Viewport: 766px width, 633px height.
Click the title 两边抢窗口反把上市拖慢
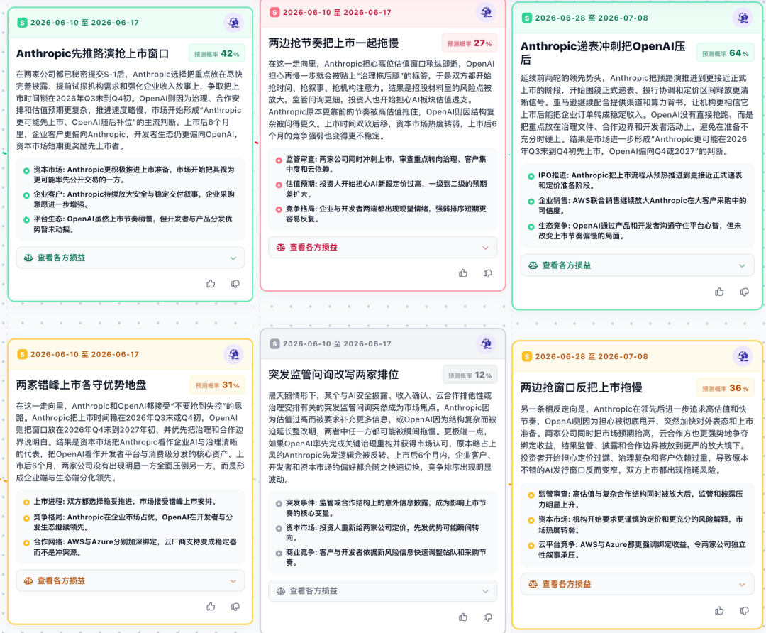click(x=582, y=387)
